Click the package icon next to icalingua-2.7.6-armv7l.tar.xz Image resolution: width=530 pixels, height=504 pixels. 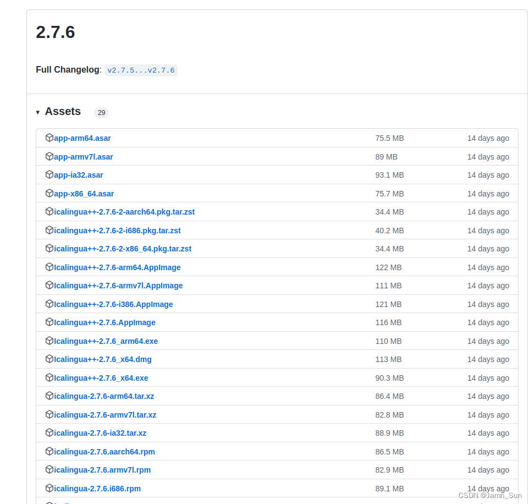click(49, 414)
